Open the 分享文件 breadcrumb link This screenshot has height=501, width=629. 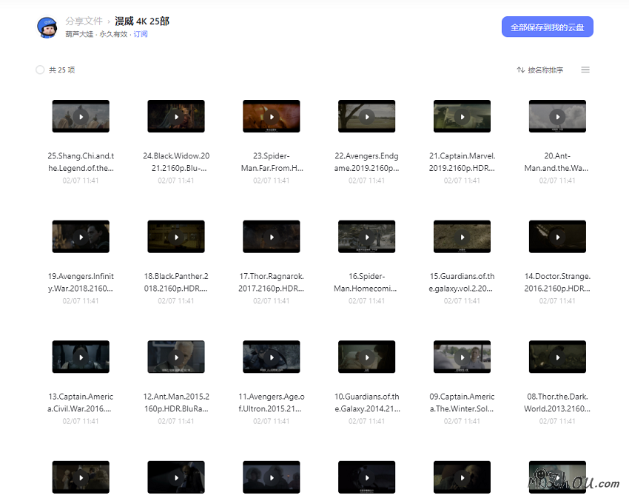pos(84,21)
